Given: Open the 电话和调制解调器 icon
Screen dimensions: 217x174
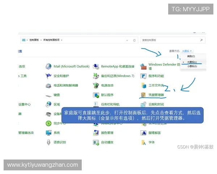Looking at the screenshot, I should 48,86.
